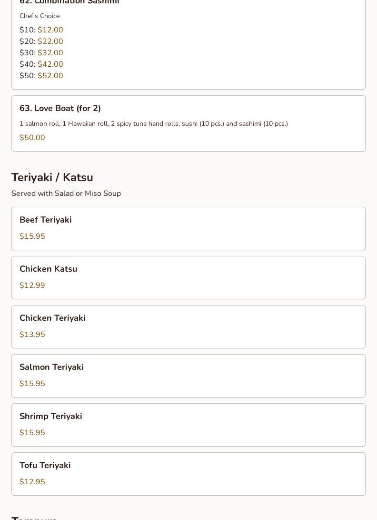Select the $12.00 Combination Sashimi option
377x520 pixels.
tap(50, 30)
